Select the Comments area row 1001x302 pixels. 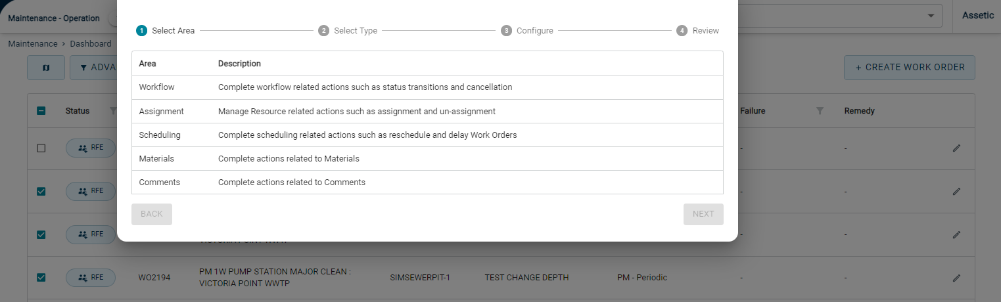coord(427,183)
